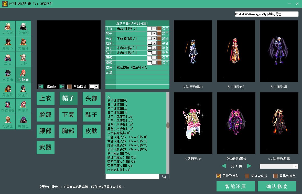Open the 胸部 category
Image resolution: width=302 pixels, height=194 pixels.
click(x=68, y=131)
